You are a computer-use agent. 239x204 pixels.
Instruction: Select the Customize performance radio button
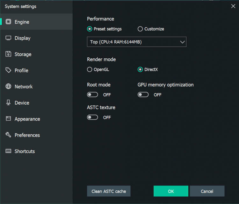pos(140,29)
